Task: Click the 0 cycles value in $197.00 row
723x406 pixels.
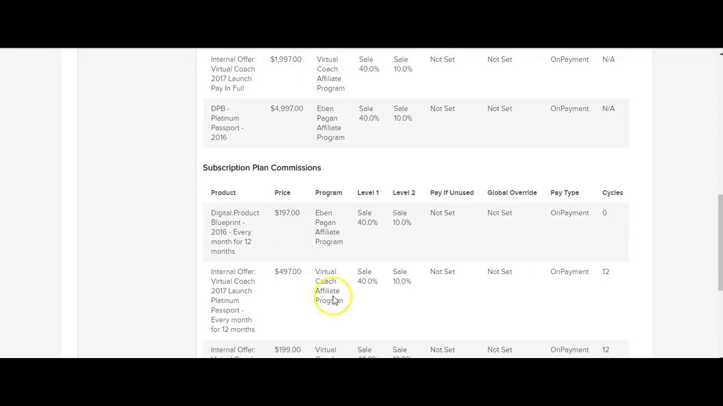Action: pyautogui.click(x=604, y=213)
